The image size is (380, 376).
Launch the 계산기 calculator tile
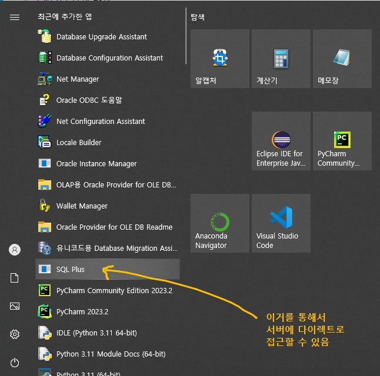pyautogui.click(x=281, y=59)
